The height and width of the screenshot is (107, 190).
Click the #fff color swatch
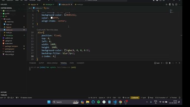coord(52,18)
